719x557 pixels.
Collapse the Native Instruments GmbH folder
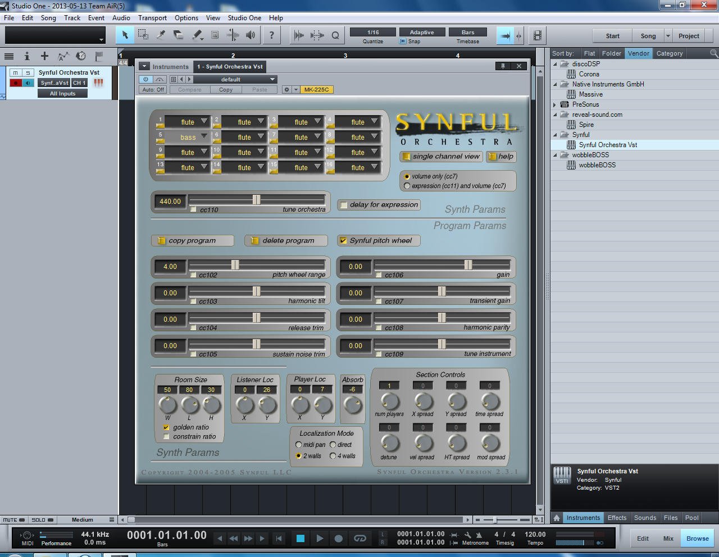click(555, 84)
